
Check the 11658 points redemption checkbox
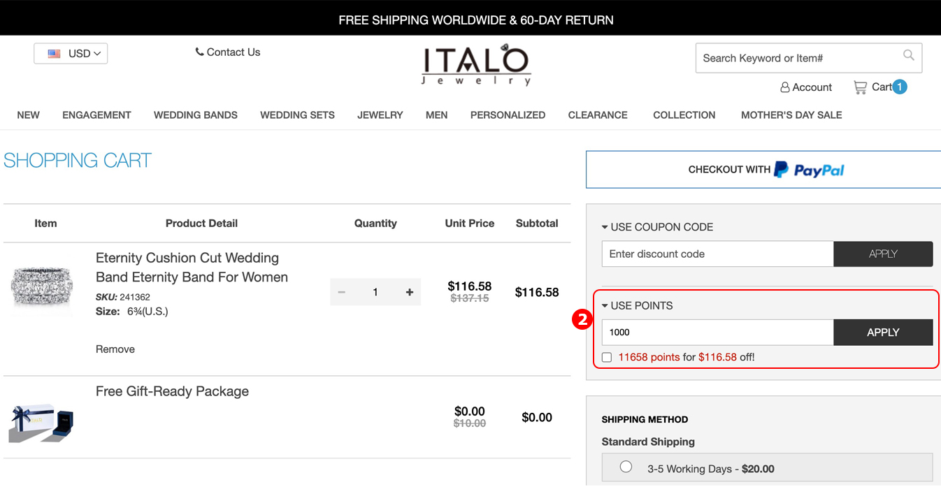click(607, 358)
